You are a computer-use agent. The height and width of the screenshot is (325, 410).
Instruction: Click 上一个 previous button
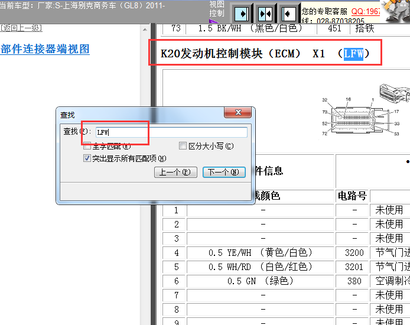tap(175, 173)
